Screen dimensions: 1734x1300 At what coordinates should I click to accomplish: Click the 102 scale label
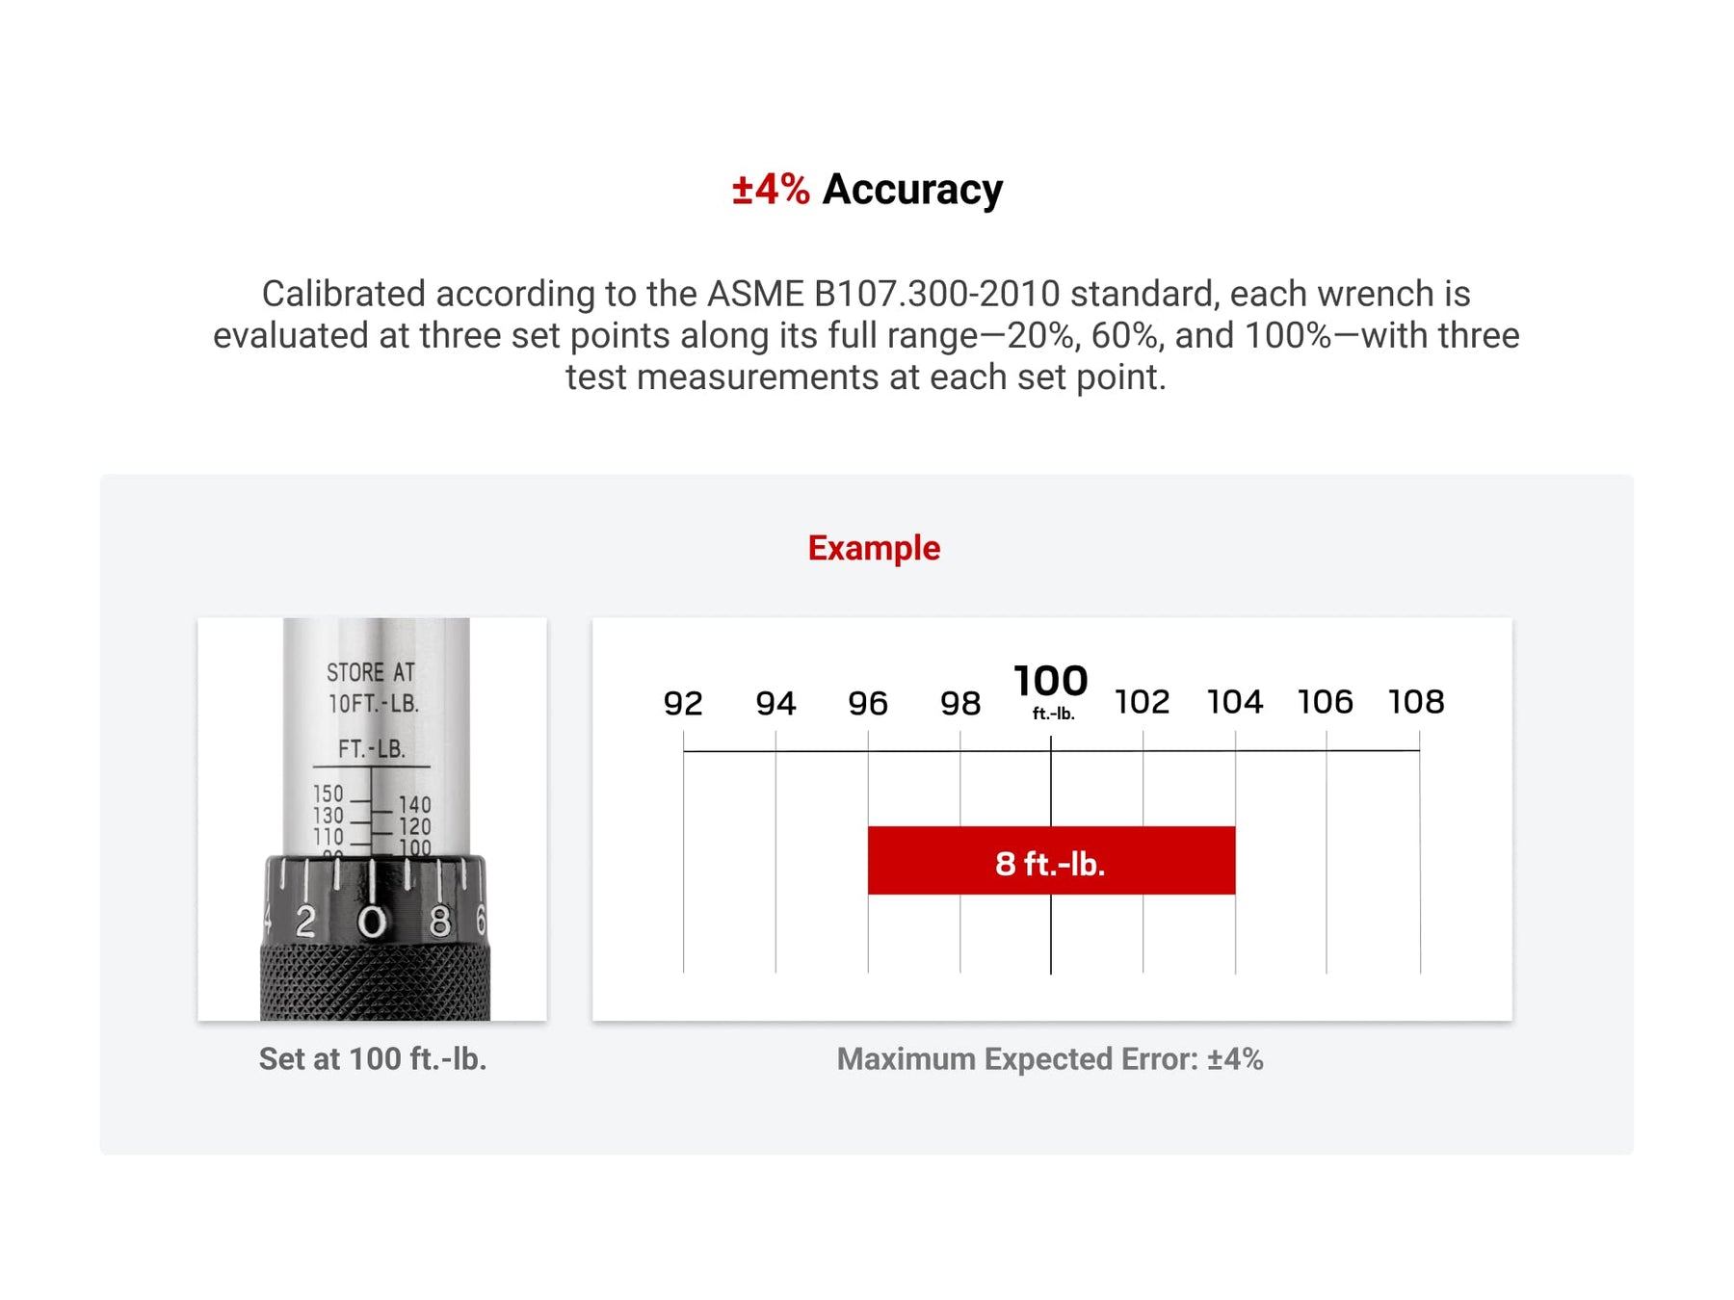click(1143, 702)
